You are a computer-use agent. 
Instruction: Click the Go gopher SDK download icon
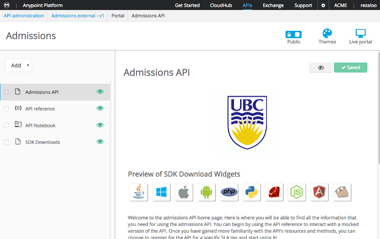[342, 192]
